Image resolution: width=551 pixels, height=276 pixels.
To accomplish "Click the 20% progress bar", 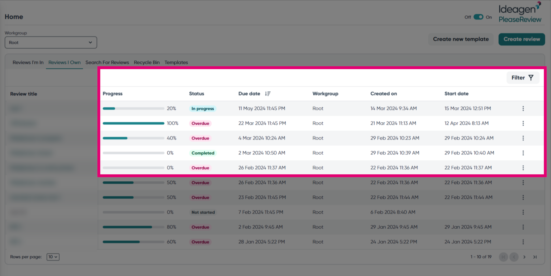I will click(133, 109).
